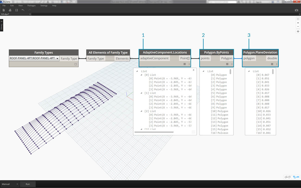Viewport: 301px width, 188px height.
Task: Click the New file toolbar icon
Action: coord(4,10)
